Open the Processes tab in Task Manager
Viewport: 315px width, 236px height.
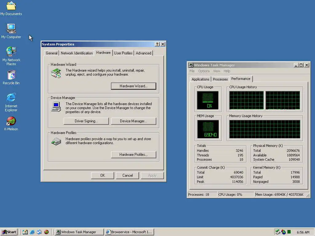pyautogui.click(x=220, y=79)
